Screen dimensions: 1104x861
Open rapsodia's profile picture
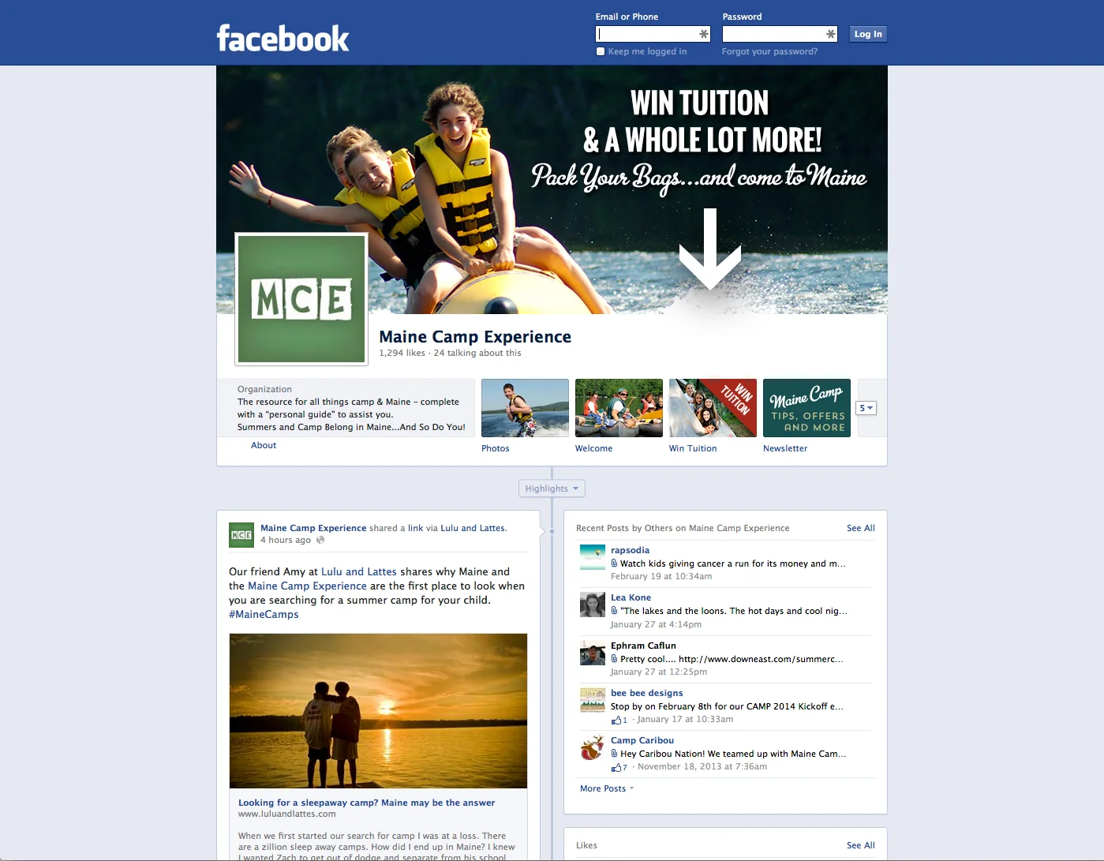592,556
